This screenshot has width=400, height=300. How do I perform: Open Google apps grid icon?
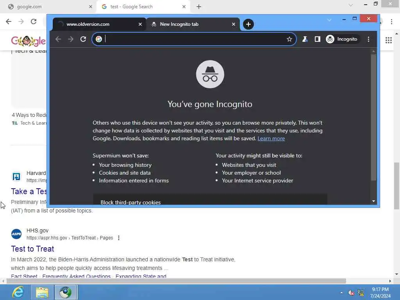point(389,40)
